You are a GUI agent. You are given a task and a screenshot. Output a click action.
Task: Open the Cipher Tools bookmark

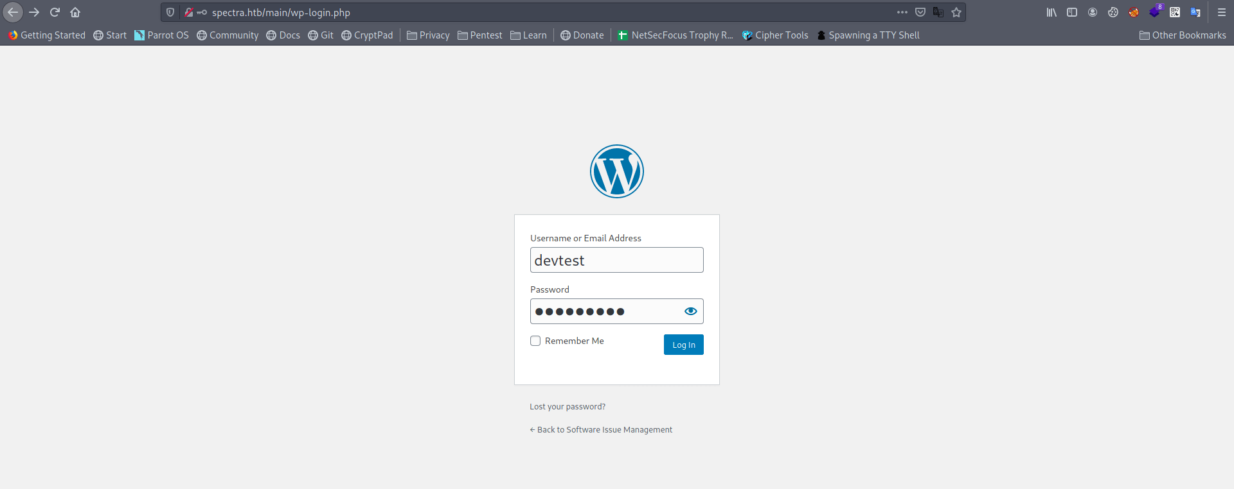pyautogui.click(x=775, y=35)
